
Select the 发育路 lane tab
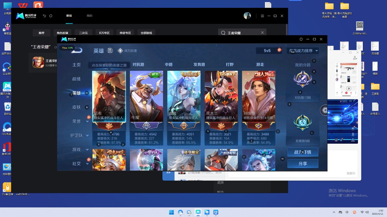(199, 64)
